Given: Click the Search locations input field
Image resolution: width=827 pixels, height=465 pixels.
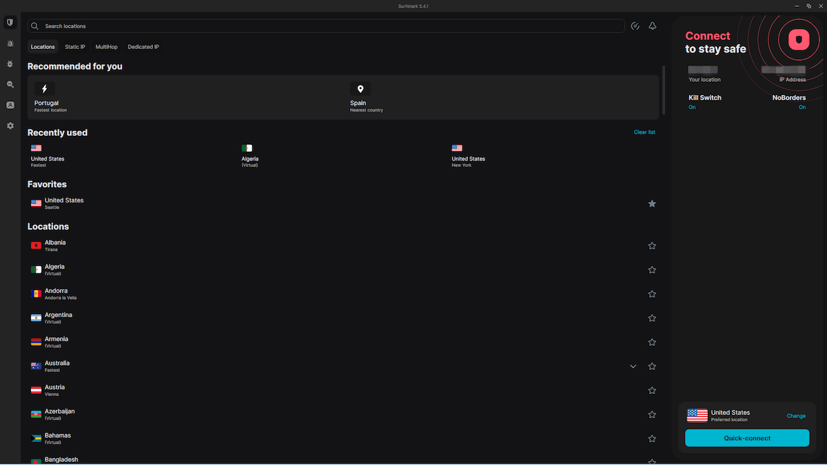Looking at the screenshot, I should [x=138, y=25].
